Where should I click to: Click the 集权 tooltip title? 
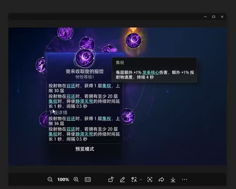tap(120, 63)
